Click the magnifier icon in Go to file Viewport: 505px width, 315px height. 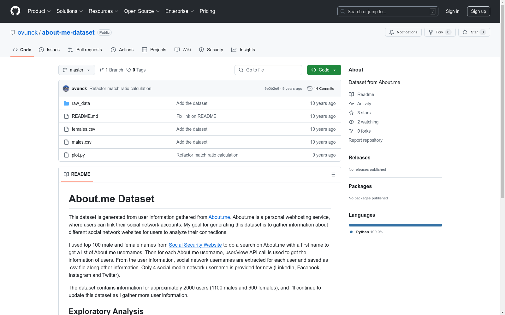tap(241, 70)
